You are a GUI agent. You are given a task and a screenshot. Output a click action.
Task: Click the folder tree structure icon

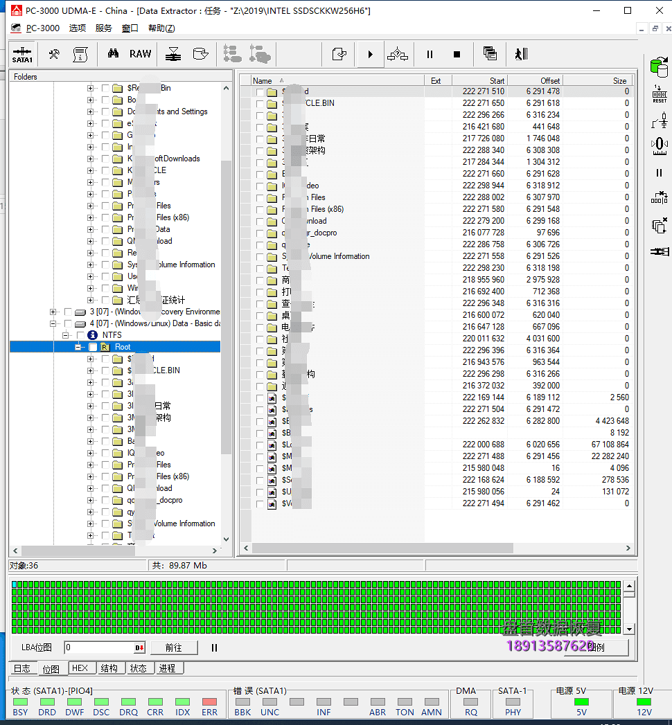point(232,54)
